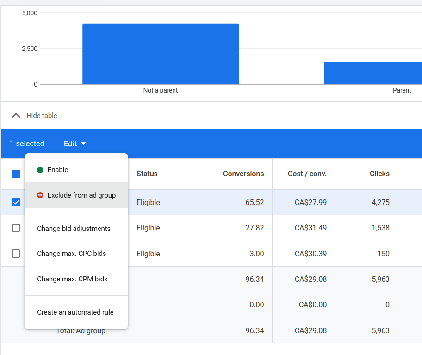This screenshot has height=355, width=422.
Task: Select Change max. CPC bids
Action: coord(76,254)
